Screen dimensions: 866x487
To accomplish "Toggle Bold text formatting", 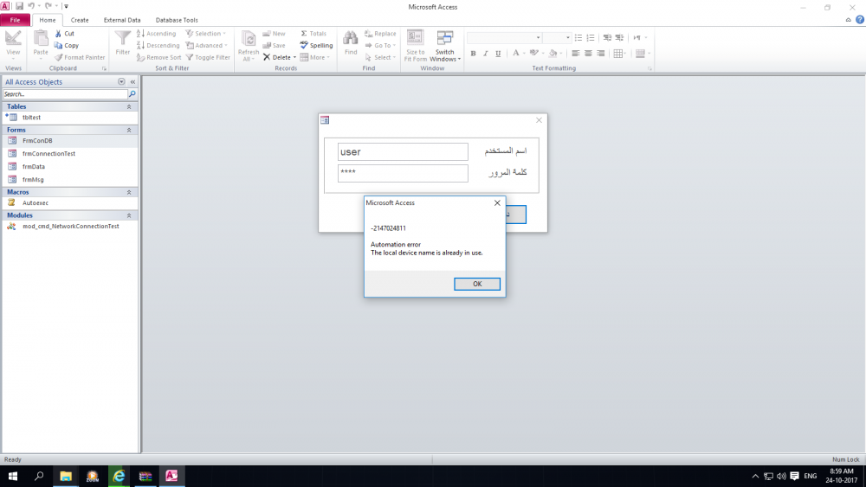I will click(473, 54).
